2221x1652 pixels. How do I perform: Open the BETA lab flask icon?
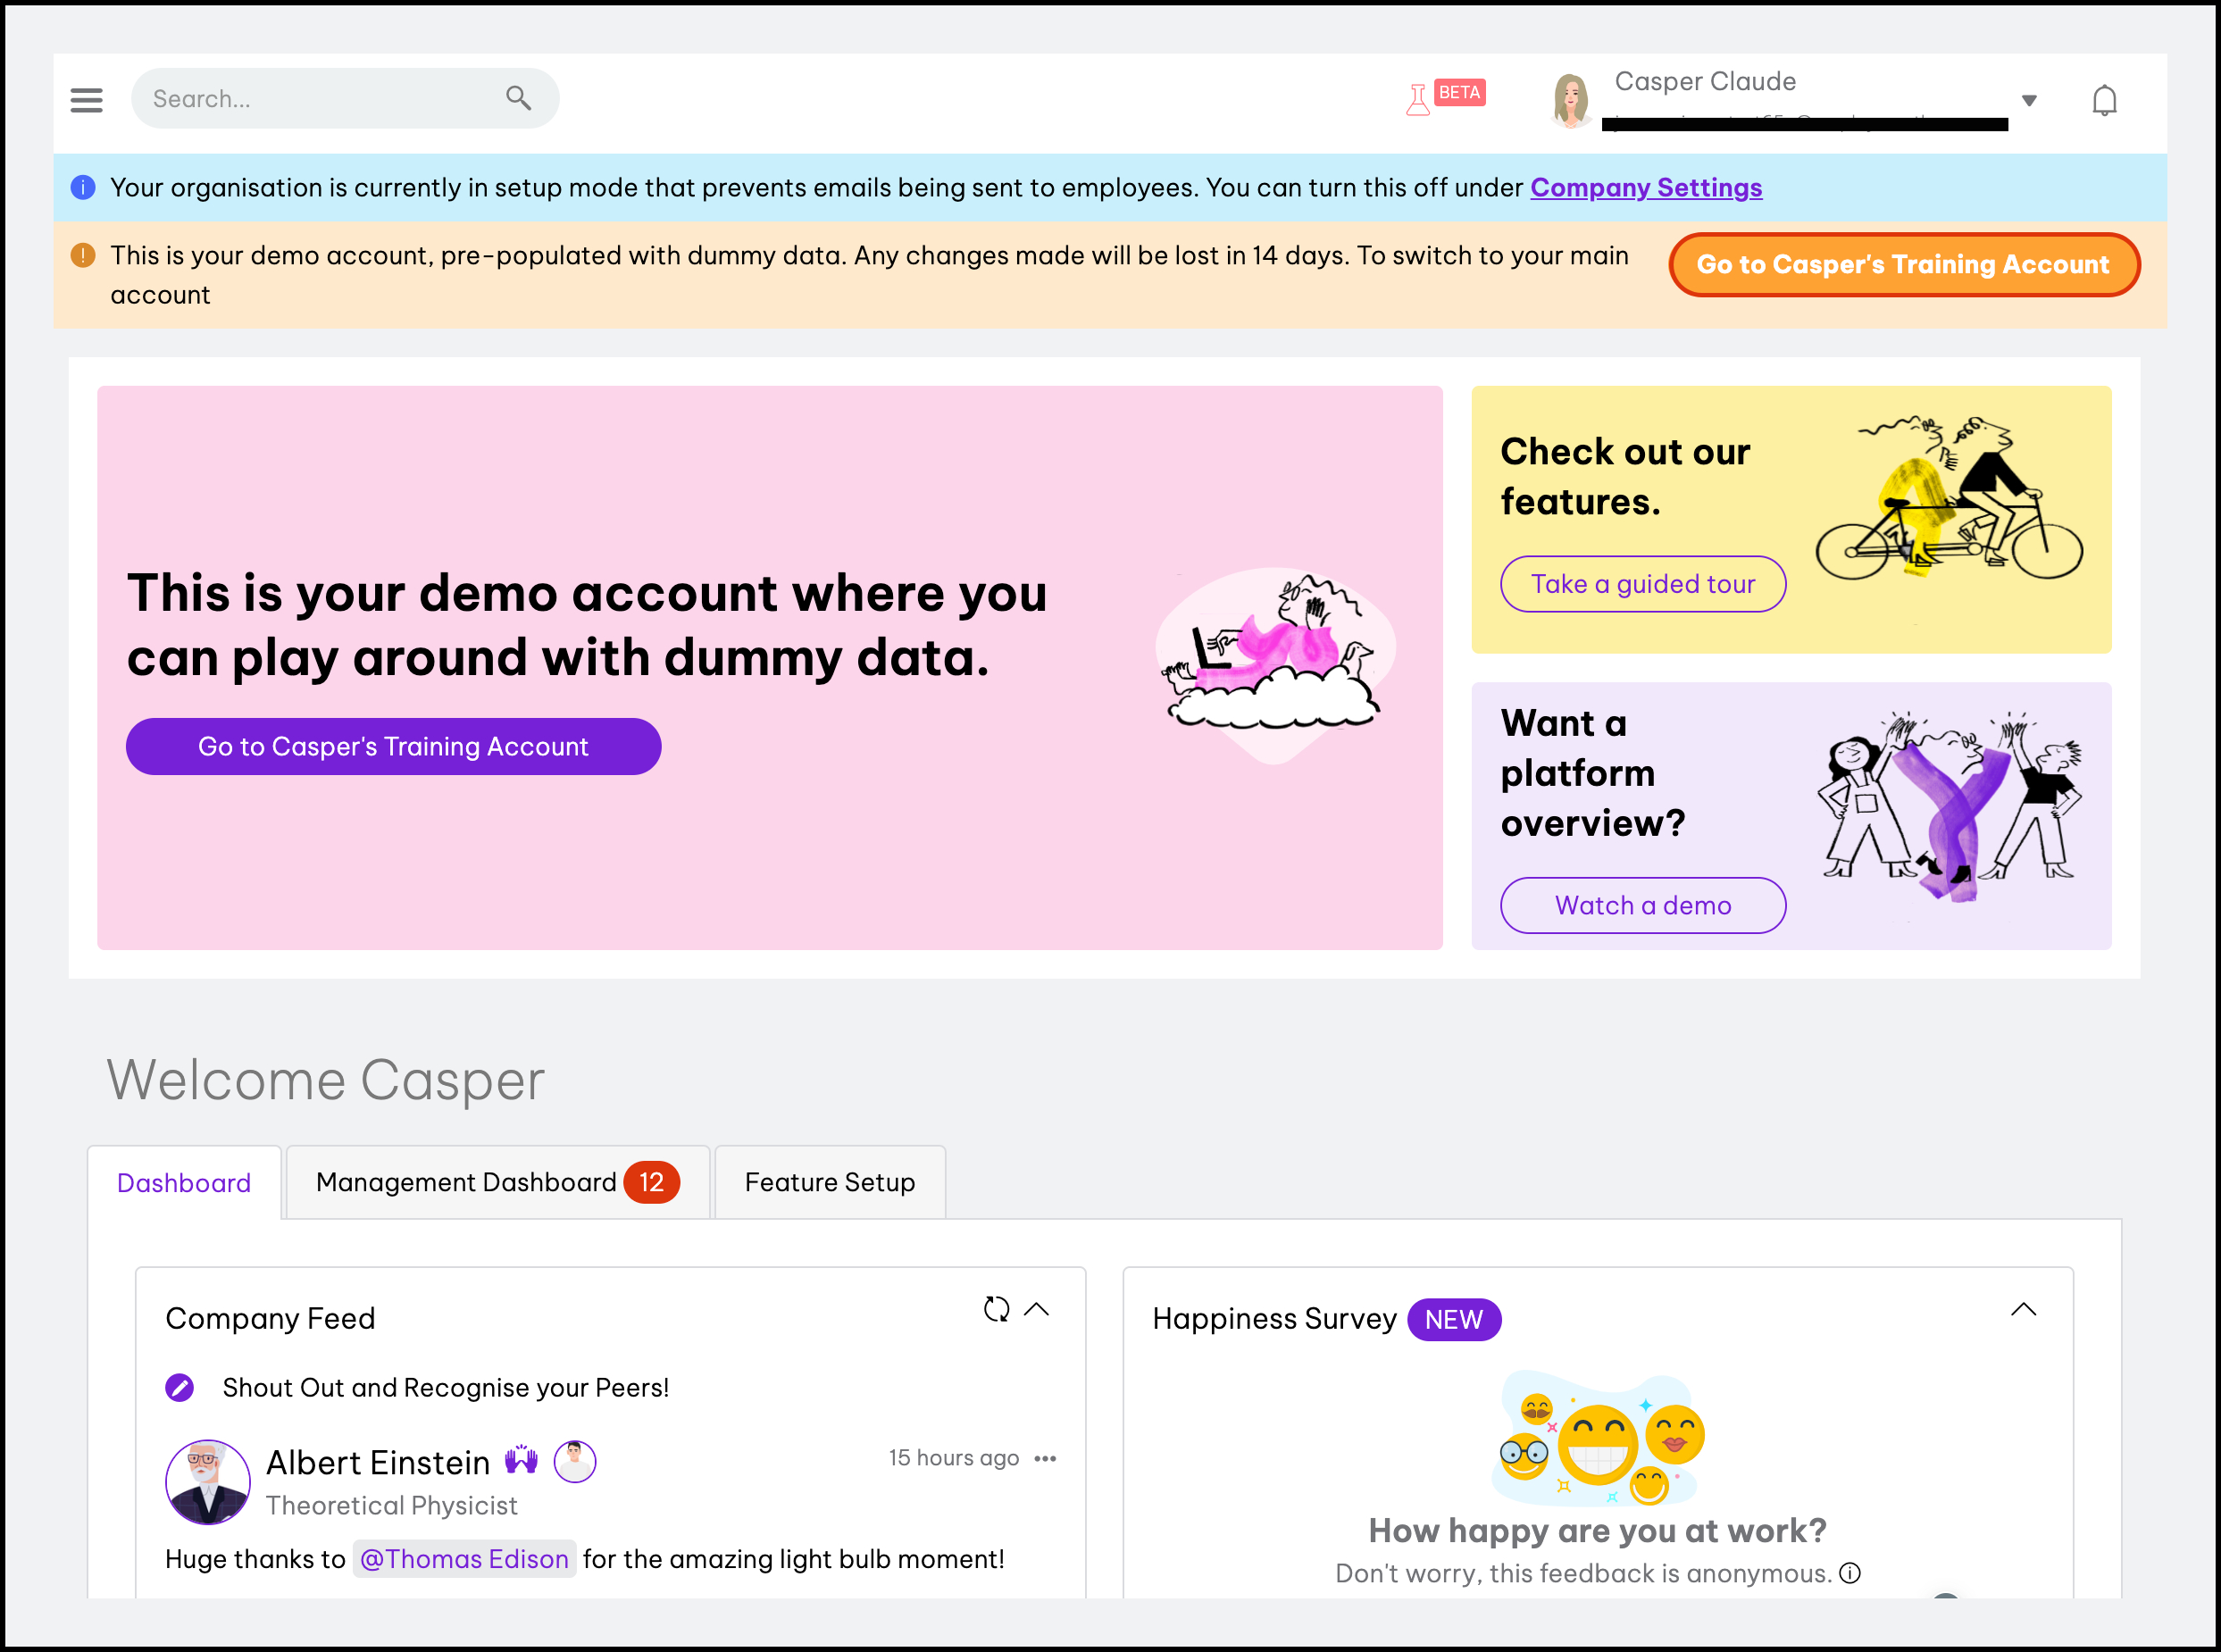(1418, 99)
